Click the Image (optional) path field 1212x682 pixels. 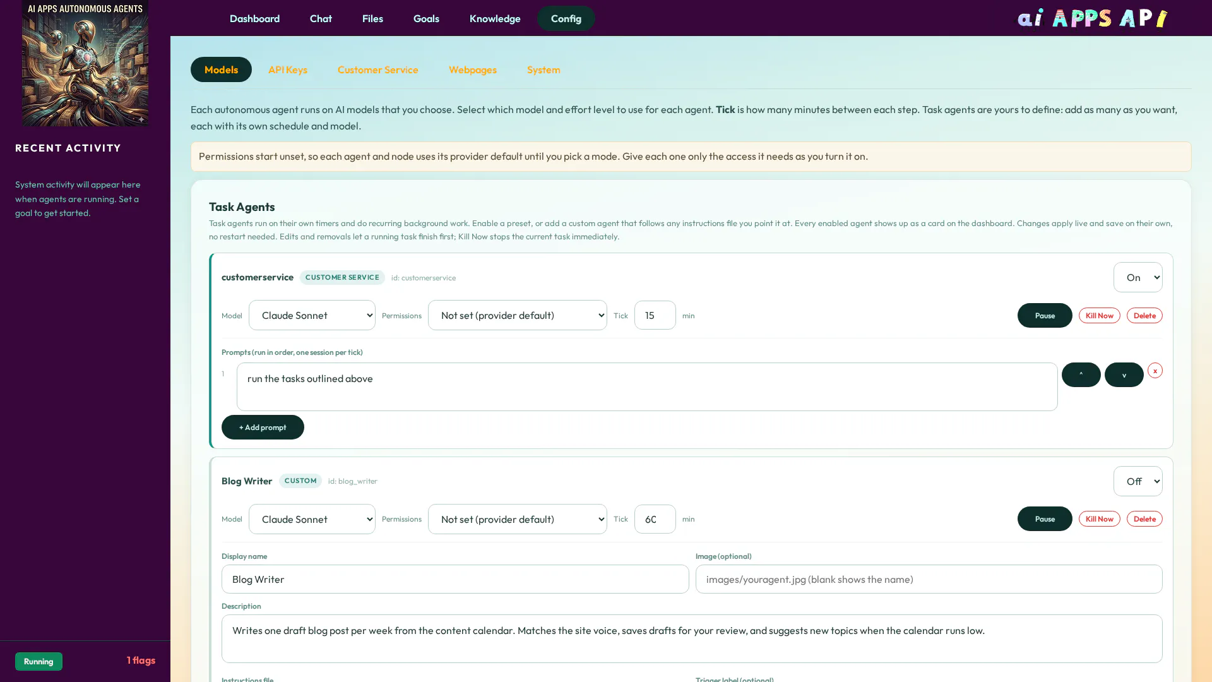[929, 579]
